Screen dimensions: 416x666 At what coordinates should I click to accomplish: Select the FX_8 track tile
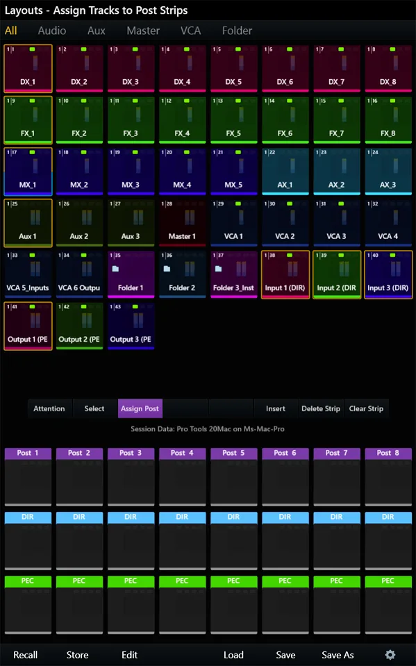pos(388,119)
